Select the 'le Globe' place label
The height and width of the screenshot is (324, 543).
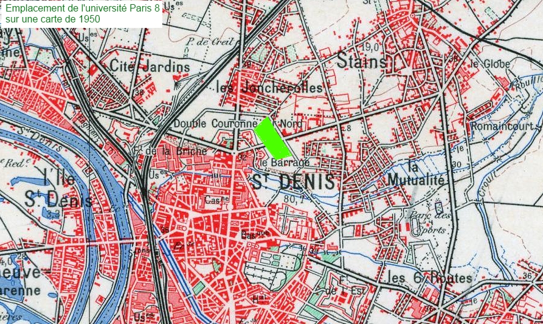click(x=490, y=64)
